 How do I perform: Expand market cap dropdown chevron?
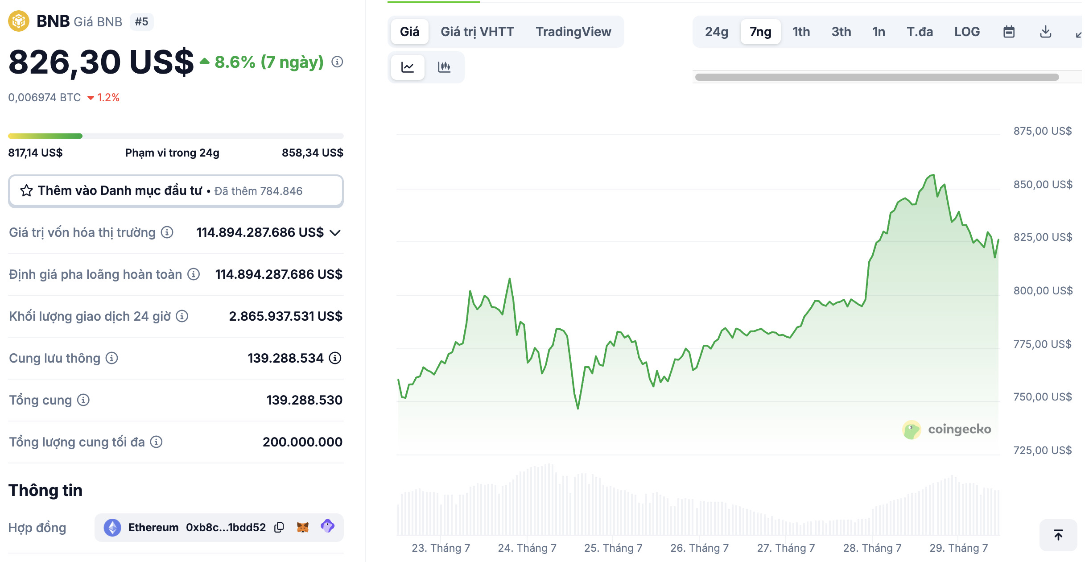(x=335, y=233)
